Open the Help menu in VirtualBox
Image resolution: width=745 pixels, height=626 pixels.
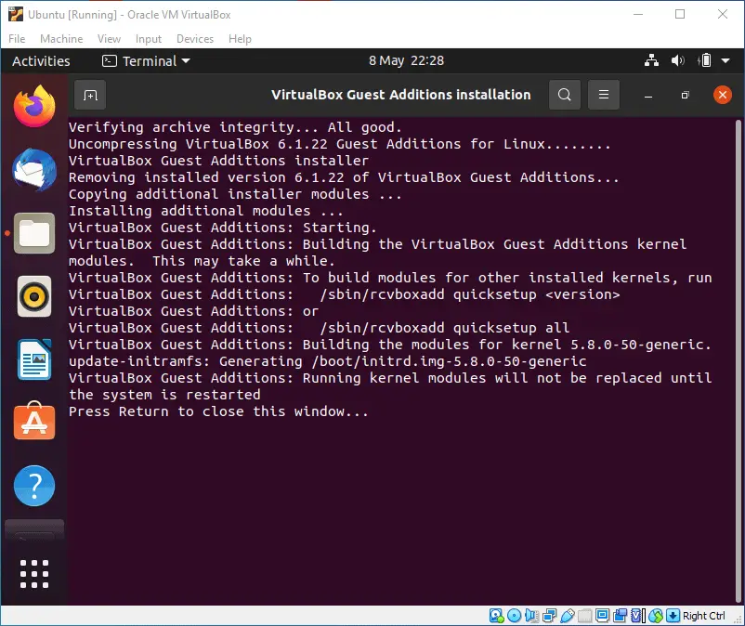click(x=240, y=39)
